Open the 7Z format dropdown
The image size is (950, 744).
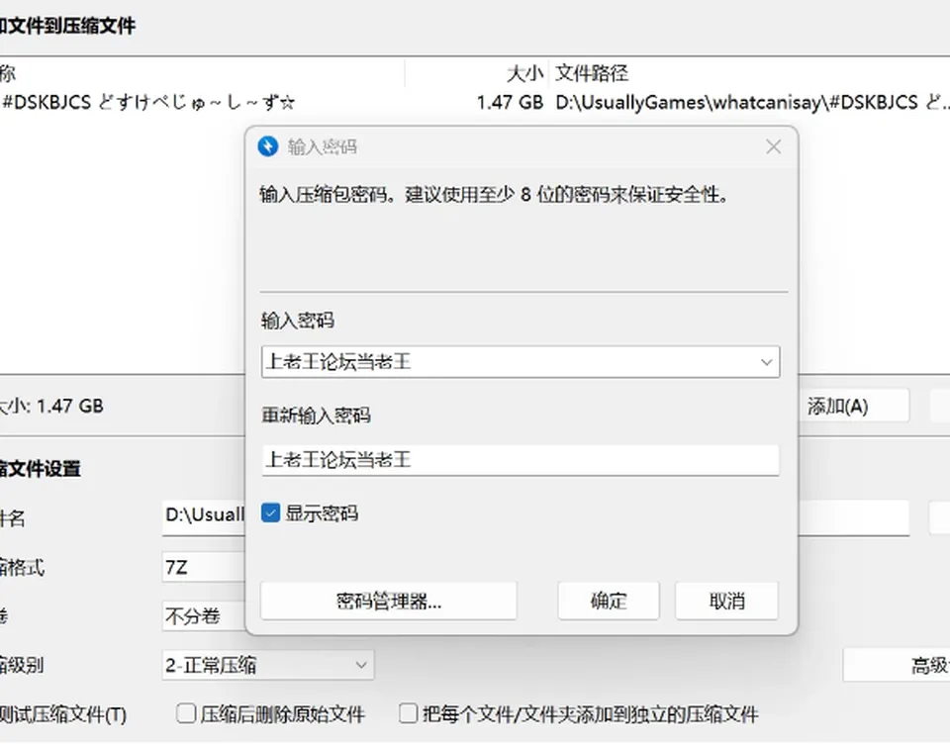tap(204, 567)
